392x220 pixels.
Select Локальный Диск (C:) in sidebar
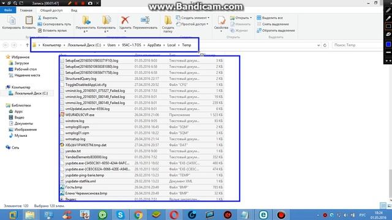[28, 94]
